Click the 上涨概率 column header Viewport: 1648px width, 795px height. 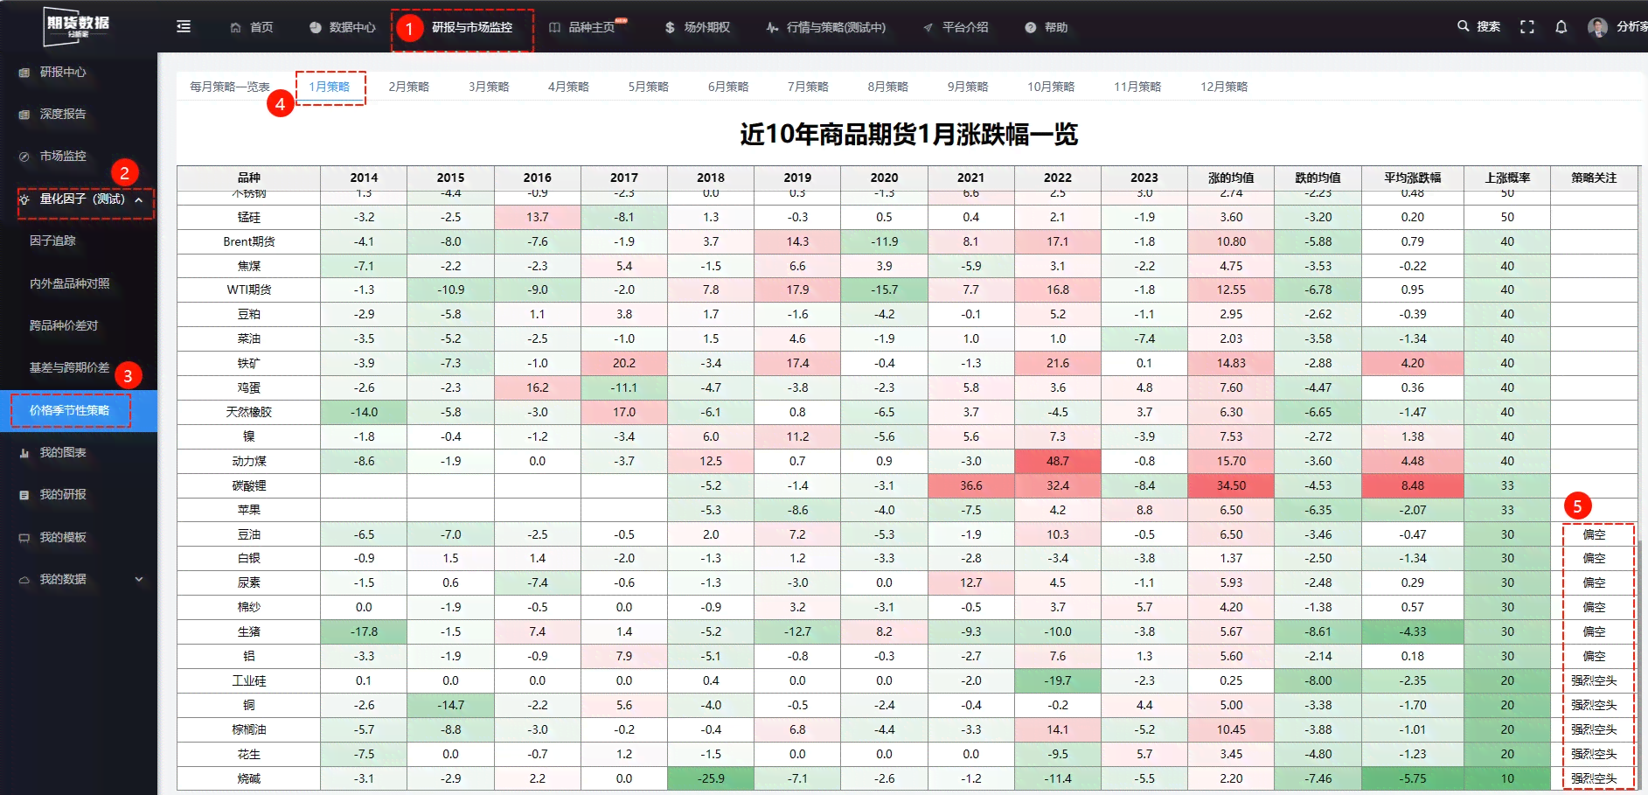tap(1507, 178)
